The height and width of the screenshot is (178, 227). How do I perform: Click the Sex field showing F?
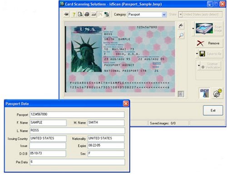coord(106,153)
